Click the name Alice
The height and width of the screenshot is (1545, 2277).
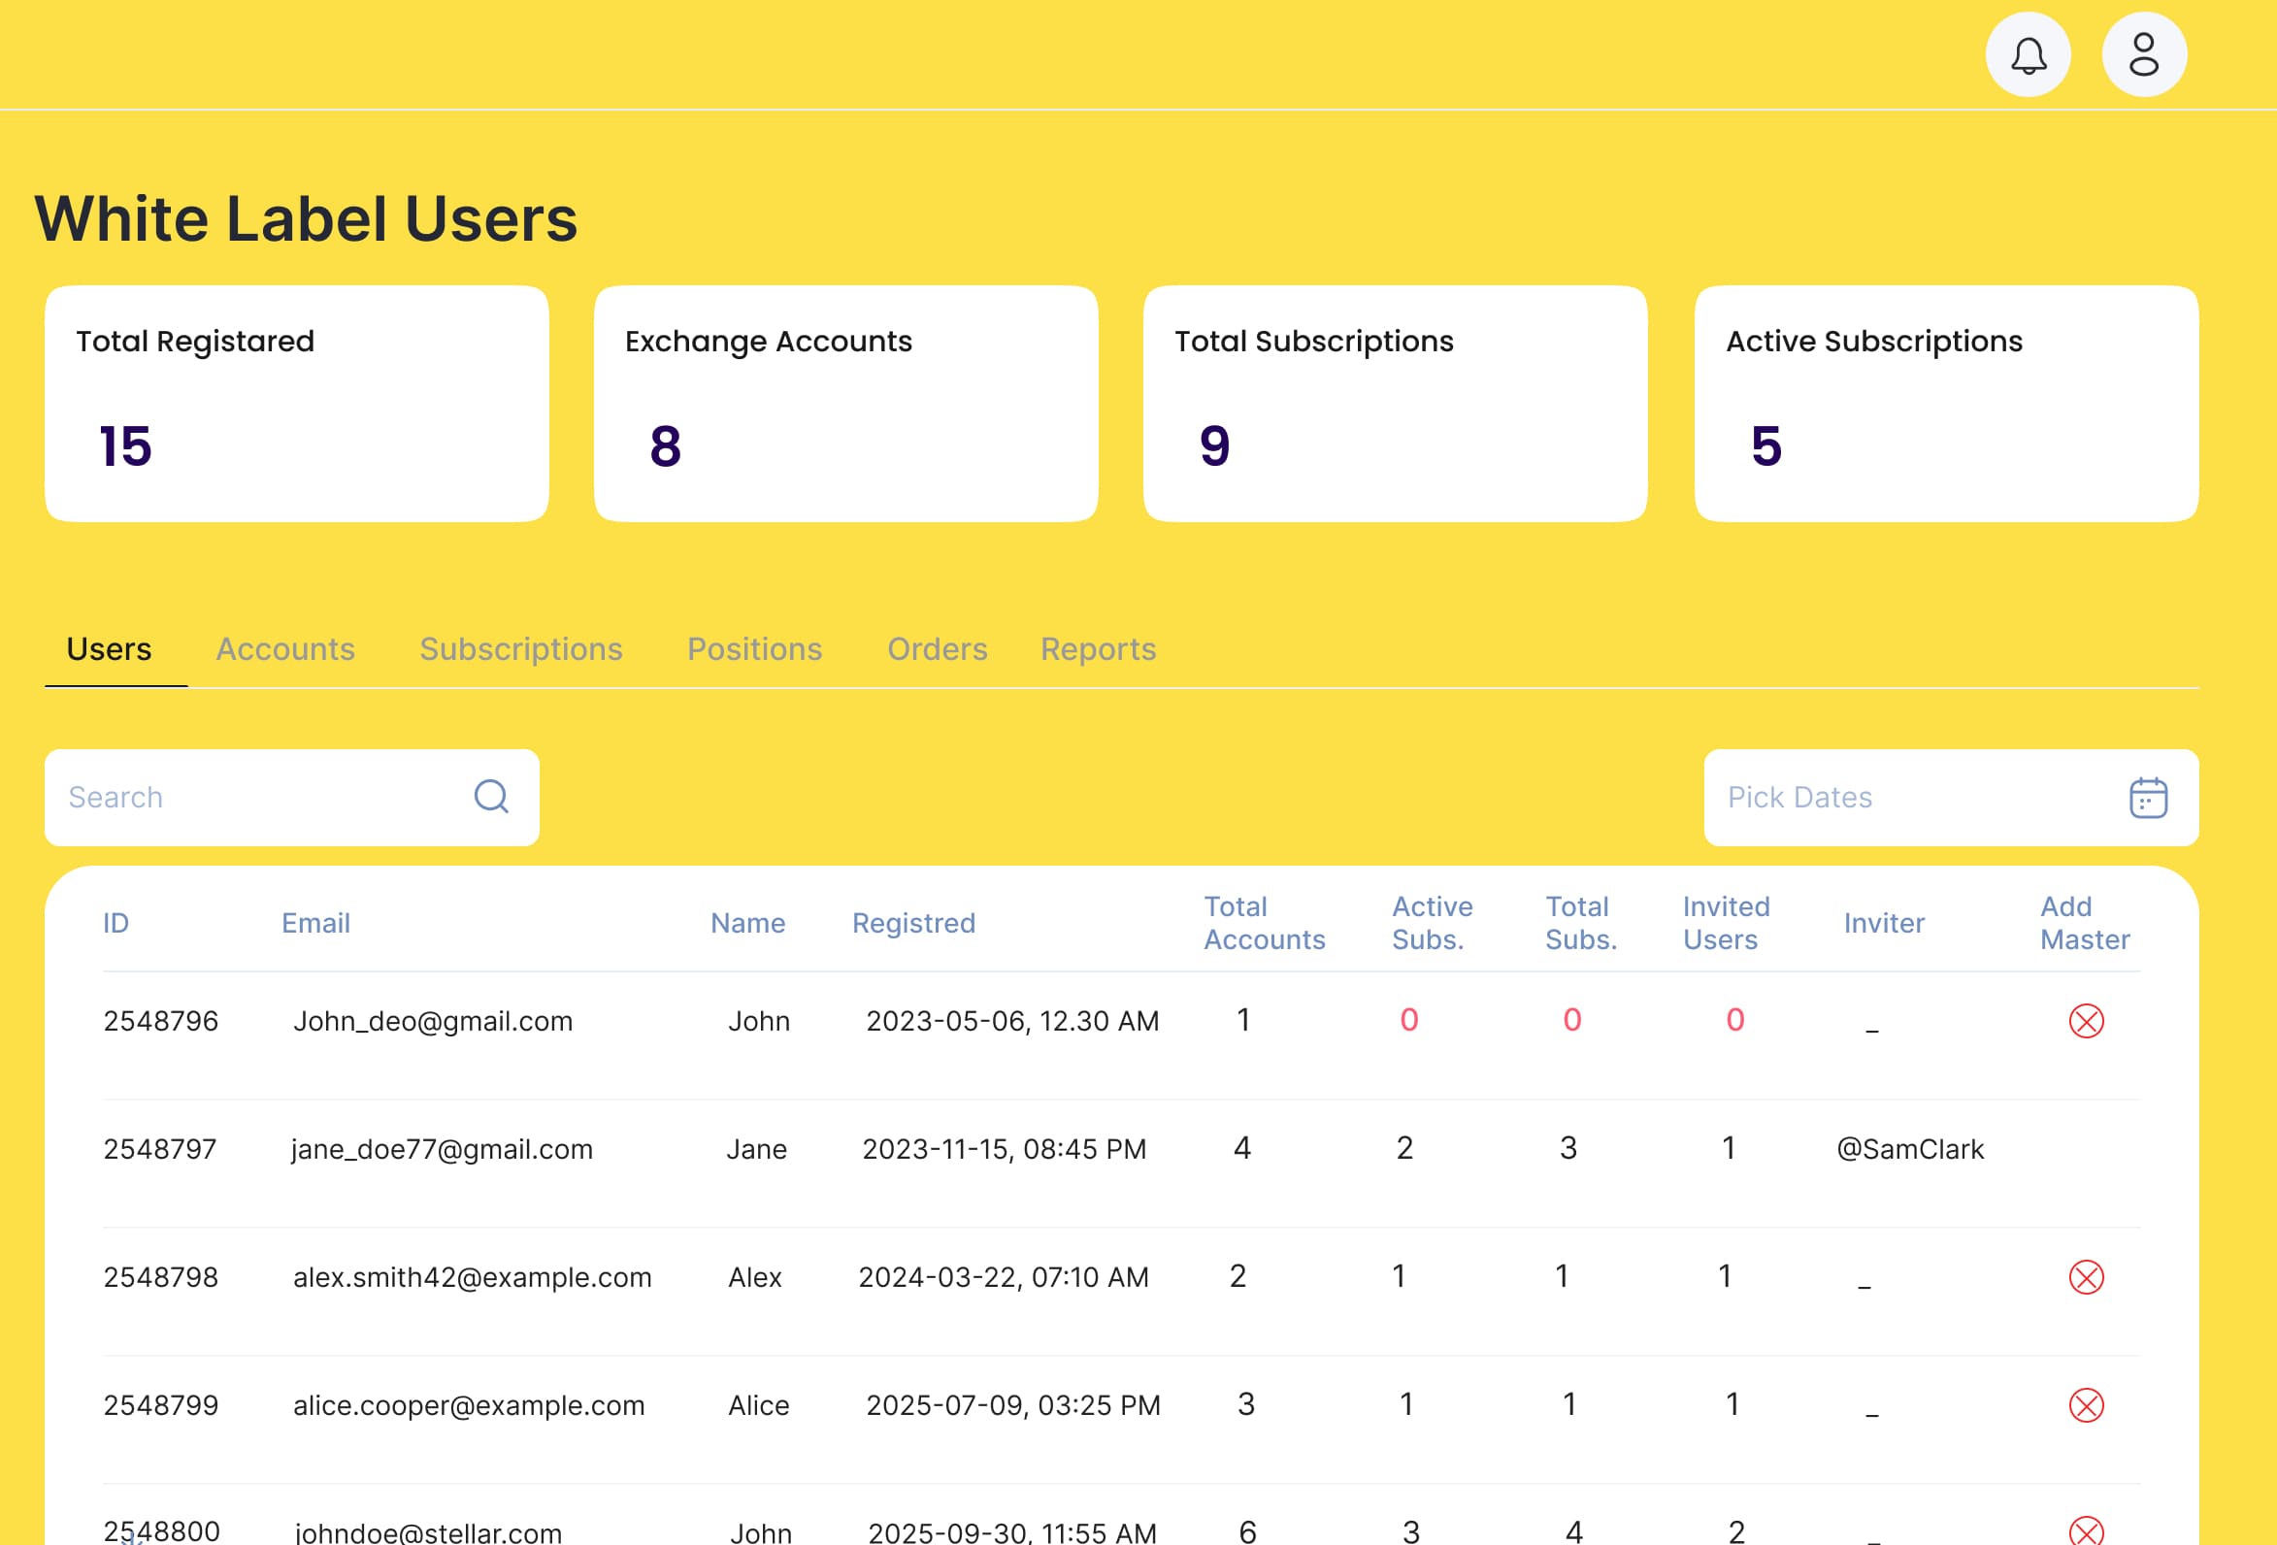[x=758, y=1405]
